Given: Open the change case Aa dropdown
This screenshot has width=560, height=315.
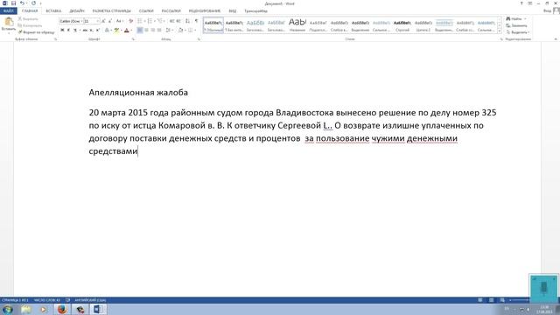Looking at the screenshot, I should (120, 21).
